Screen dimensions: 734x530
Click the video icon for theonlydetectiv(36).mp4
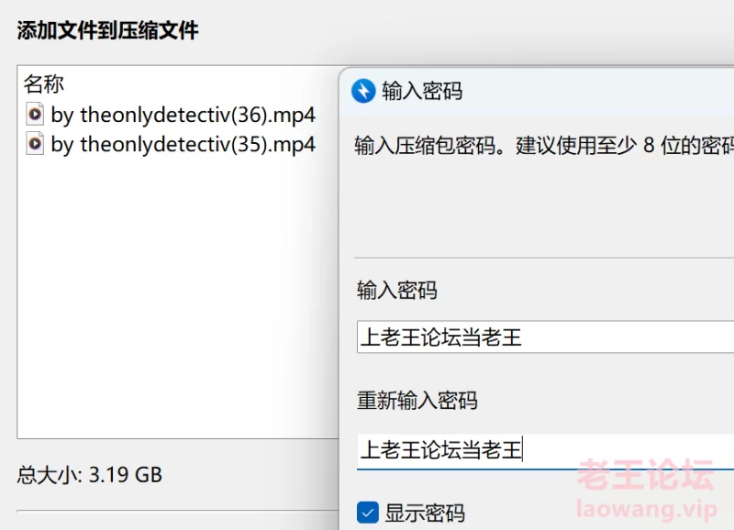[35, 114]
